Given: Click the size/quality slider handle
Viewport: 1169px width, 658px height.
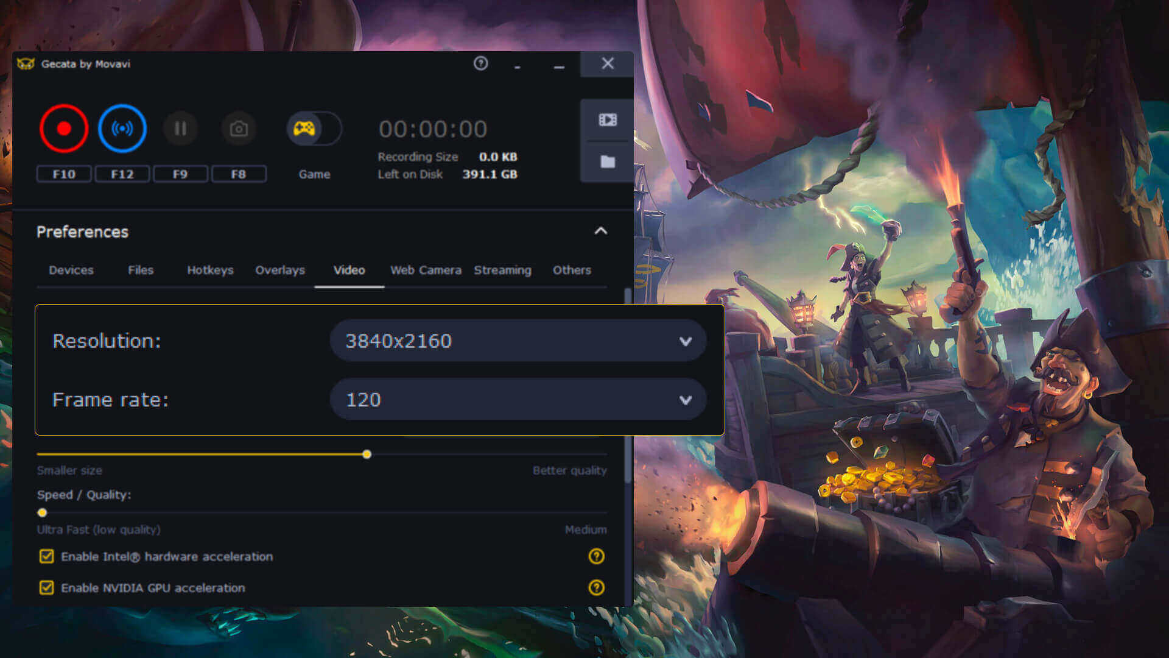Looking at the screenshot, I should click(367, 455).
